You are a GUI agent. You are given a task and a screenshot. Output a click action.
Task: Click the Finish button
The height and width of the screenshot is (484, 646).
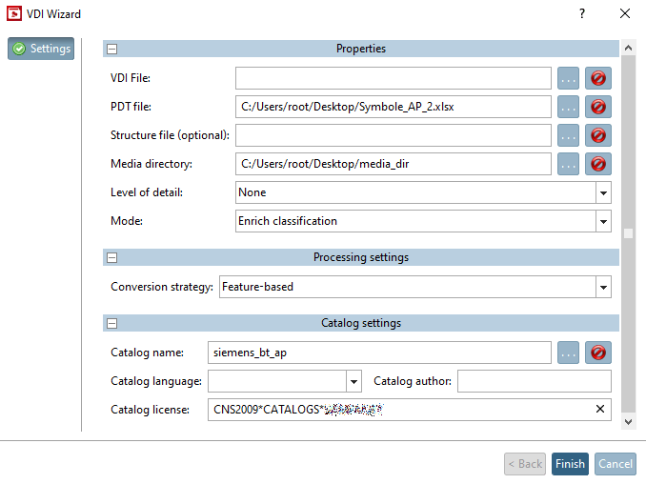570,464
